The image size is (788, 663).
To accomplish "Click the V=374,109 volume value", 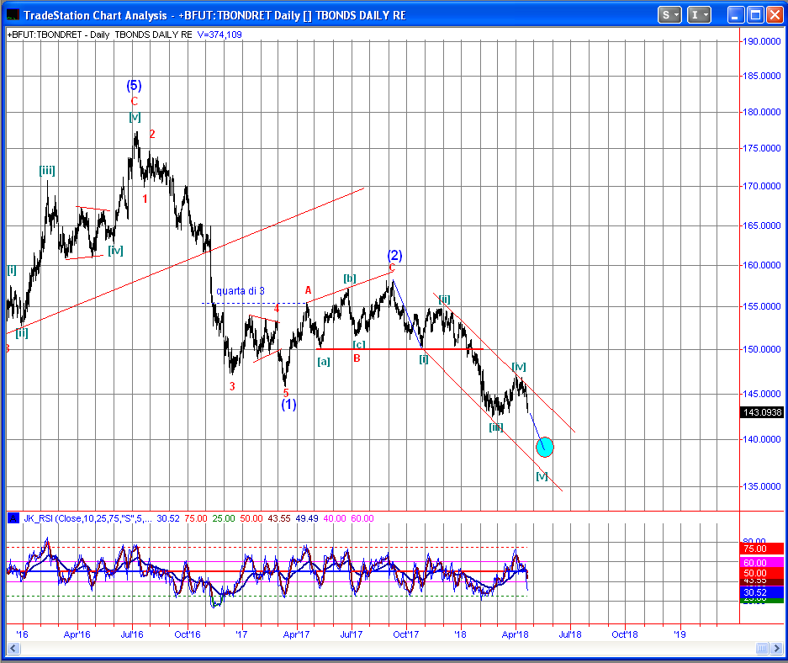I will tap(219, 34).
